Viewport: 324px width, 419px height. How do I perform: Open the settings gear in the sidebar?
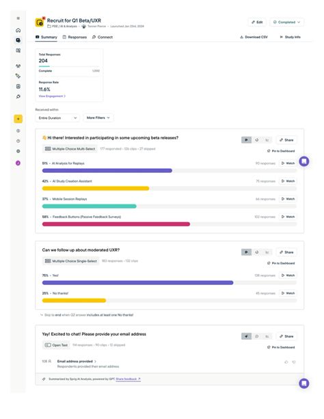[18, 151]
